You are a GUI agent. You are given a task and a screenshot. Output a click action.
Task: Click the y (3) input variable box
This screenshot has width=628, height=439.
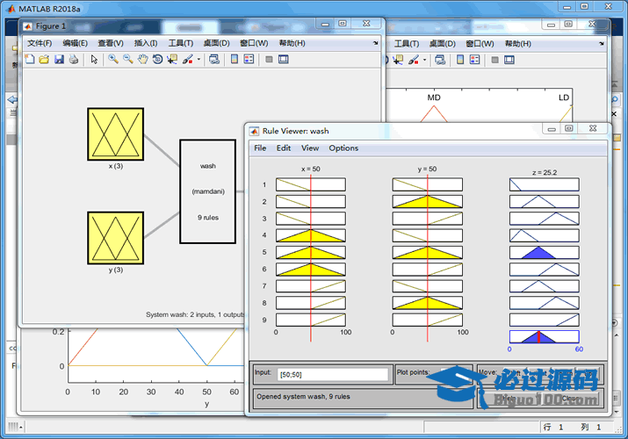tap(116, 238)
